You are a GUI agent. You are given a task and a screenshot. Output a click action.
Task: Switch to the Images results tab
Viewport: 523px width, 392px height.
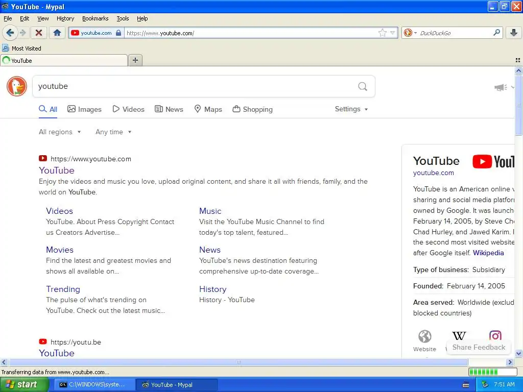(x=84, y=109)
